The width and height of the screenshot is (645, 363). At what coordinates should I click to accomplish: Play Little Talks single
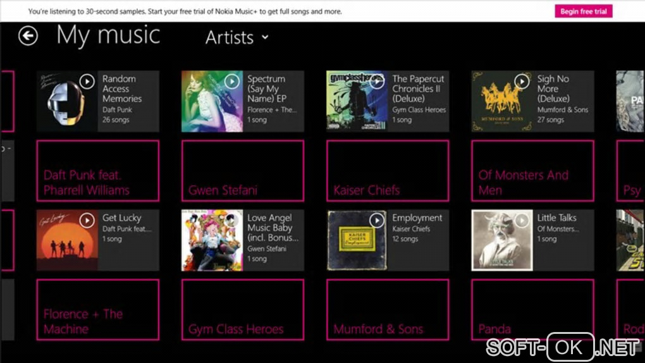coord(522,221)
